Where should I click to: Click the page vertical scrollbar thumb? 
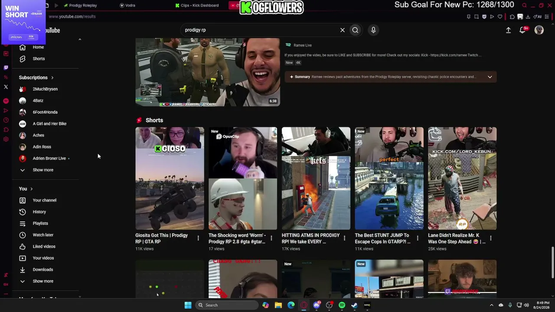[552, 263]
